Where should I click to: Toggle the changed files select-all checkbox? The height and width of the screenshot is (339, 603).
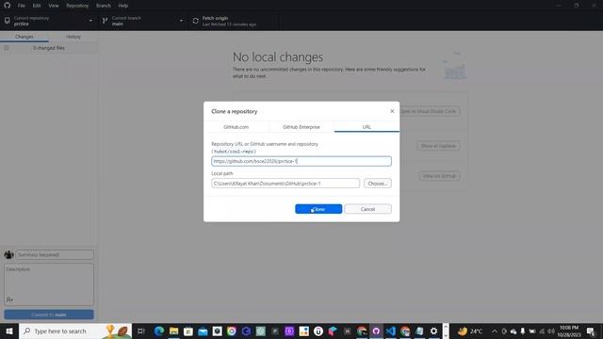tap(7, 48)
